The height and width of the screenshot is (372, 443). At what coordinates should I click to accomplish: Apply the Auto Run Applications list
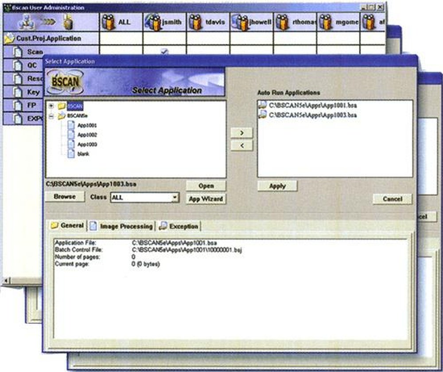[277, 186]
